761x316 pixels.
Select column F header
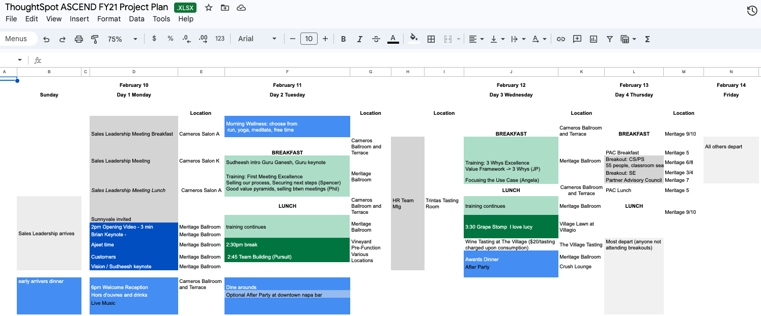pos(288,72)
